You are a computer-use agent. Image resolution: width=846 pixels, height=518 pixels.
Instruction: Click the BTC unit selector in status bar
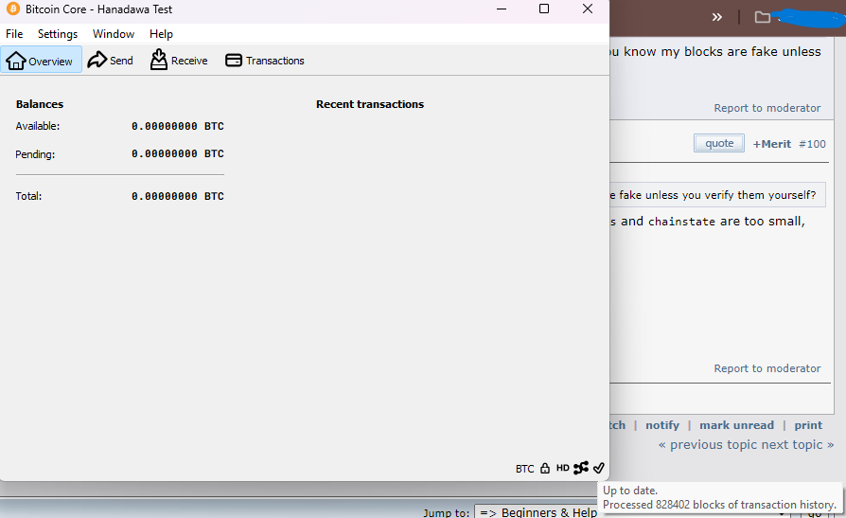point(524,469)
